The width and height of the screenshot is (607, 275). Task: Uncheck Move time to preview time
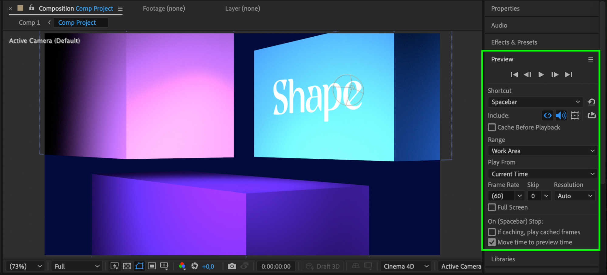click(492, 242)
